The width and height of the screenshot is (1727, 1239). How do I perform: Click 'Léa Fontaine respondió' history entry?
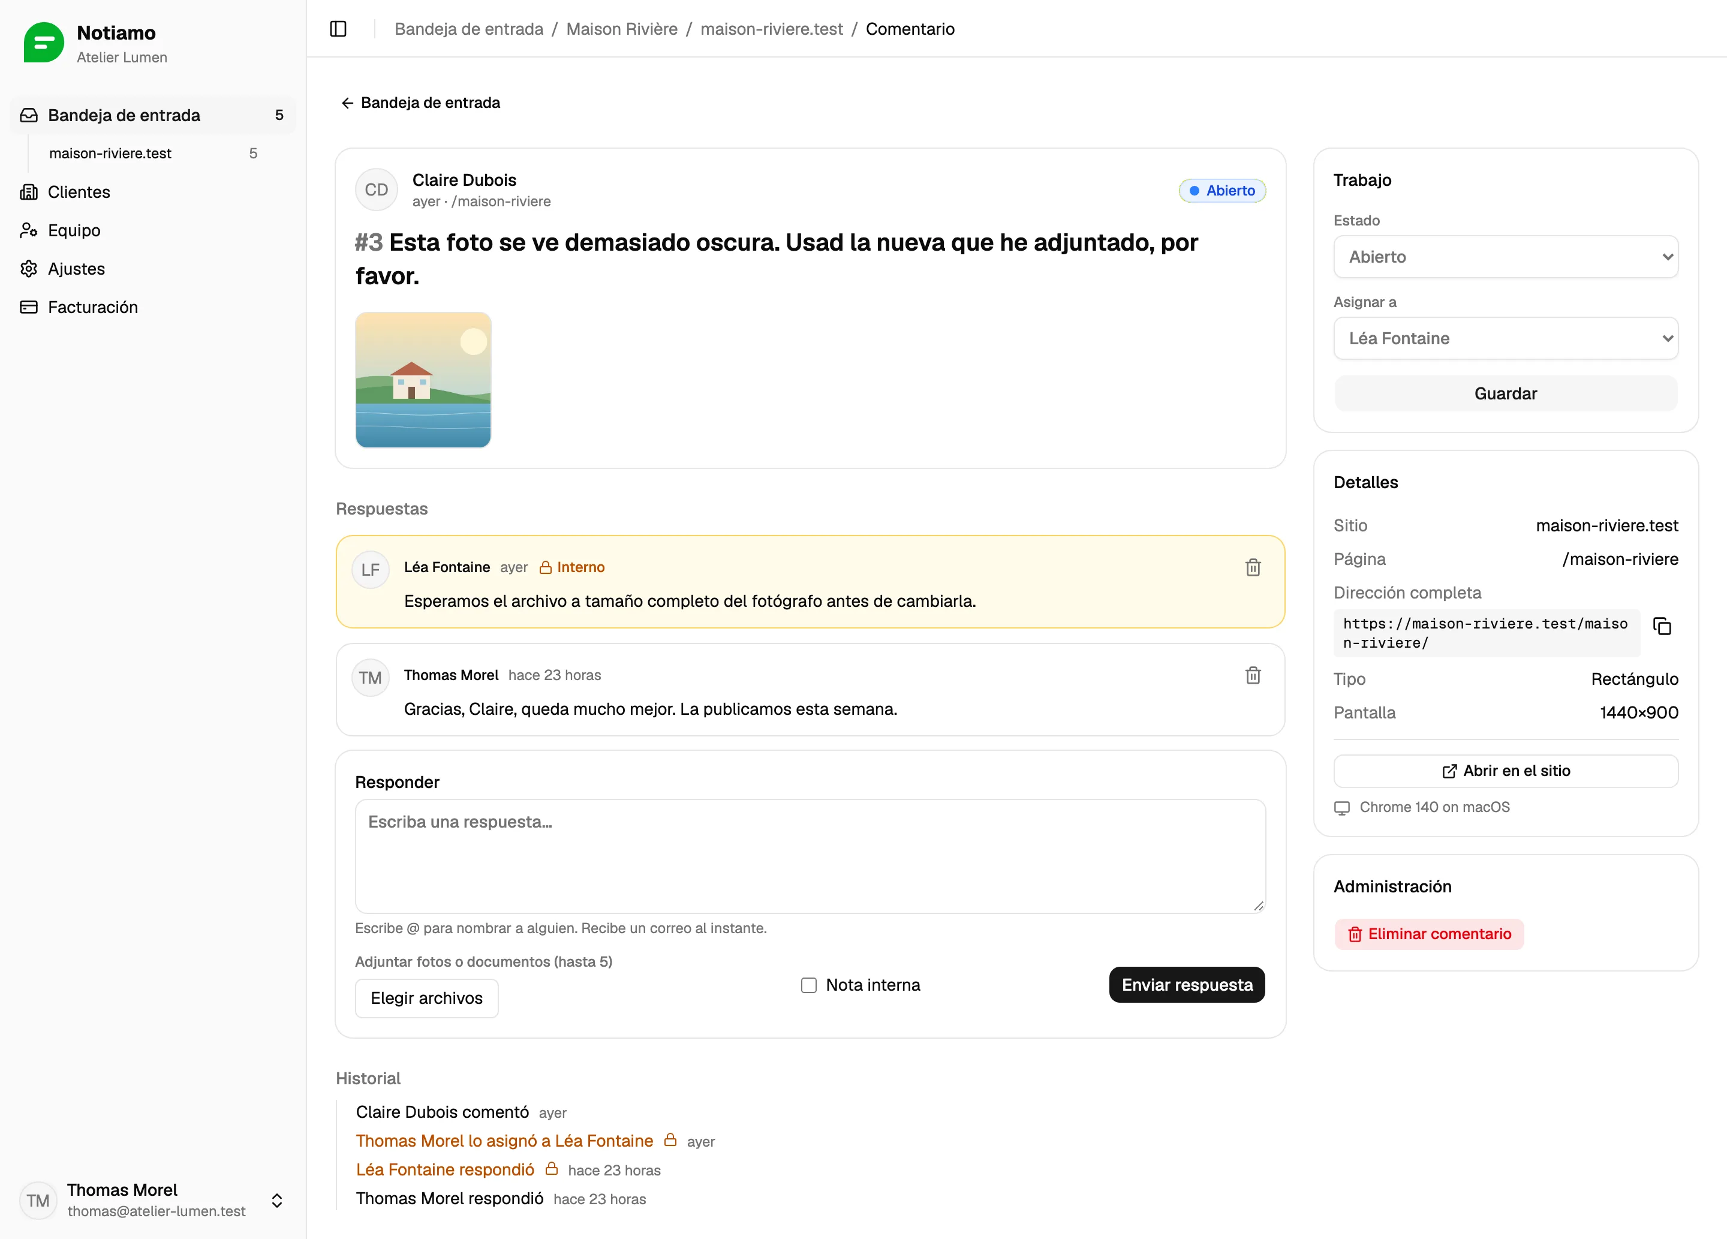445,1169
